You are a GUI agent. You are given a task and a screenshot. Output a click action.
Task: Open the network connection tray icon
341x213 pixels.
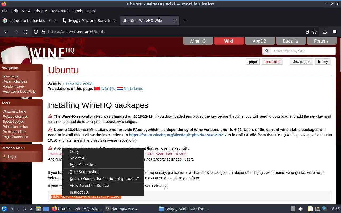click(x=318, y=209)
